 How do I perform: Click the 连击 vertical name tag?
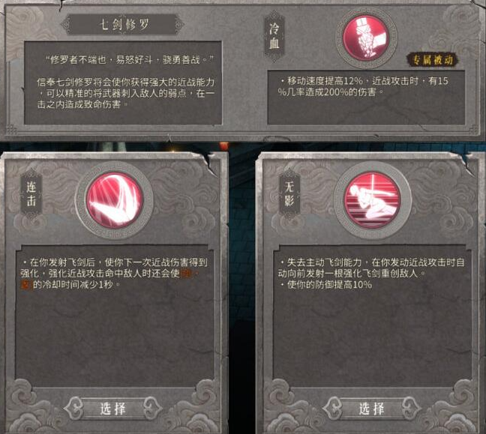[31, 194]
